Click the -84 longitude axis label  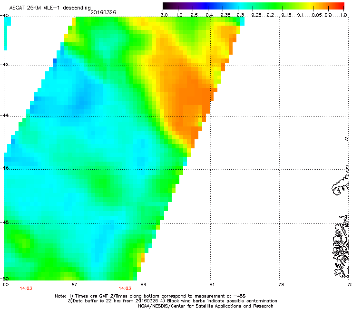141,285
